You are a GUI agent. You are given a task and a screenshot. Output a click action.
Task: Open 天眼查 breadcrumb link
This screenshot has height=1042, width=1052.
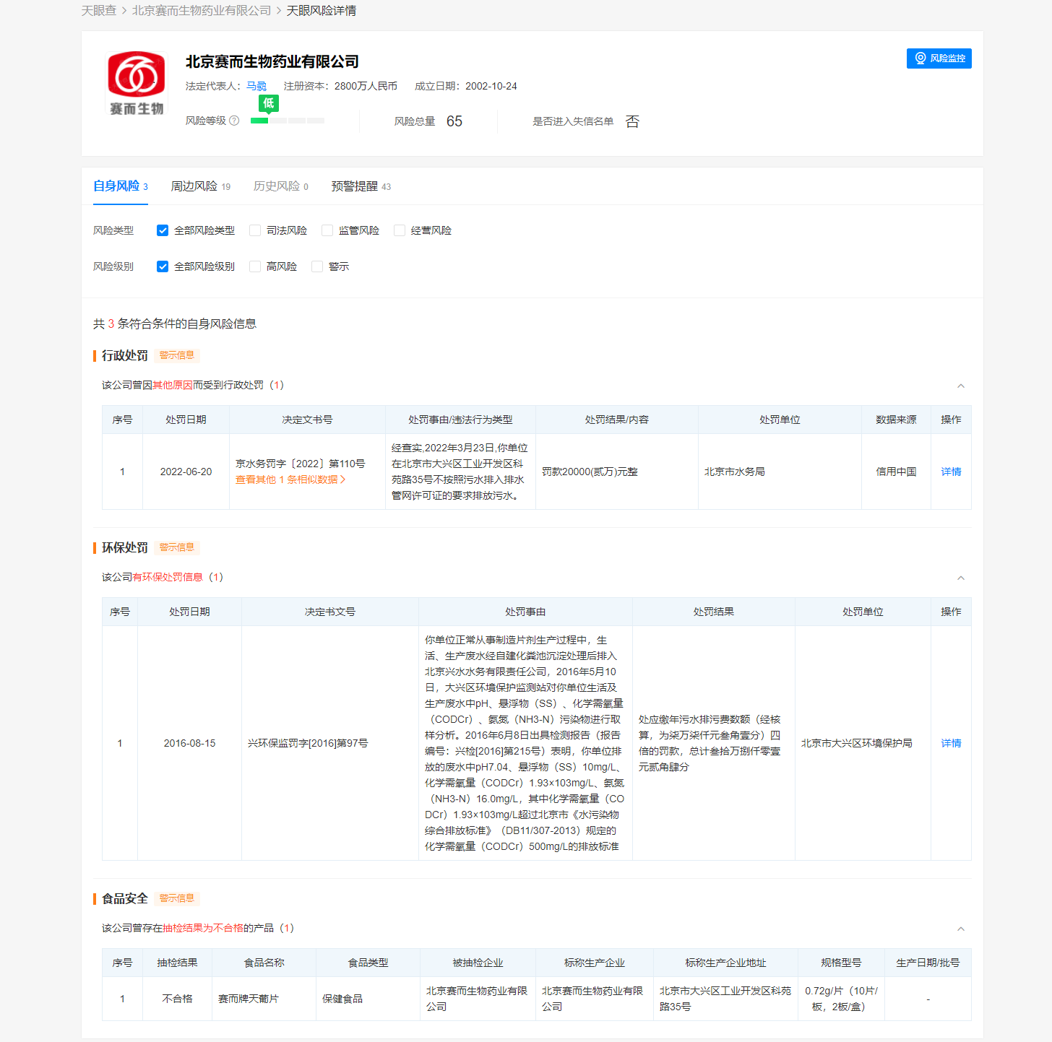click(99, 11)
